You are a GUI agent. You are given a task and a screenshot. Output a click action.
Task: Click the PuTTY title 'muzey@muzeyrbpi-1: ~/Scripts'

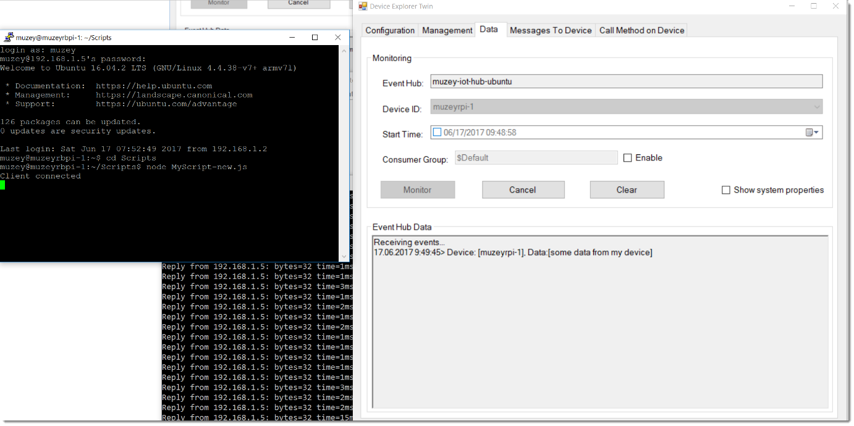pos(64,38)
